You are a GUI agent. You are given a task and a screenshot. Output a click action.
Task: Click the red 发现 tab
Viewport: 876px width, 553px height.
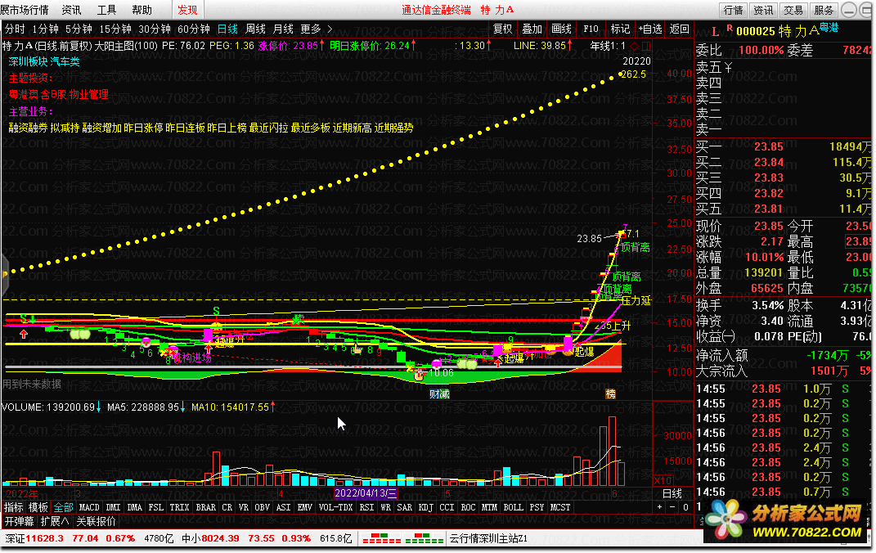pyautogui.click(x=187, y=10)
